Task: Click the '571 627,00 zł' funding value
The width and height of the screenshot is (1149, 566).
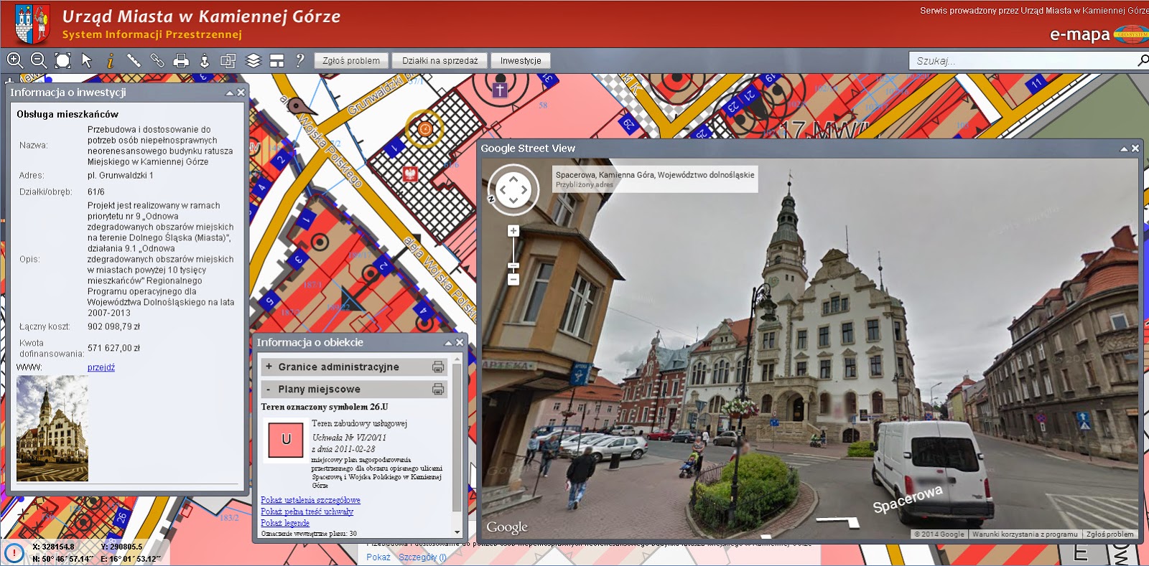Action: [114, 348]
